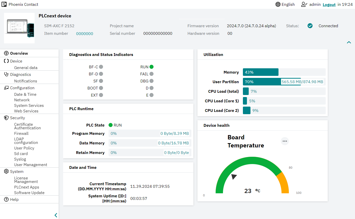Open User Management page
Screen dimensions: 355x219
click(x=31, y=165)
